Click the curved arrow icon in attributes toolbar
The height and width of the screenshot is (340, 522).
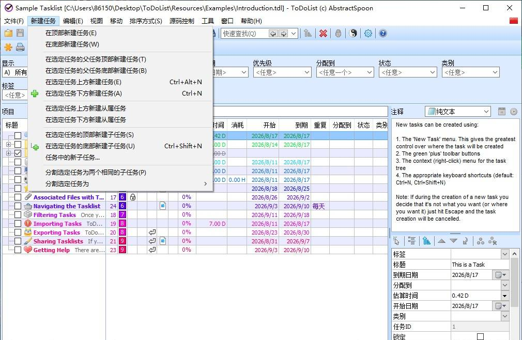465,241
